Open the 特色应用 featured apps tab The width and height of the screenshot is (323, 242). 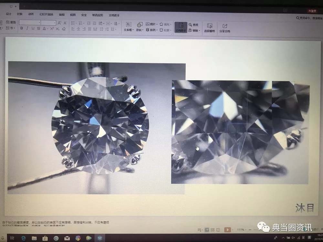[98, 15]
